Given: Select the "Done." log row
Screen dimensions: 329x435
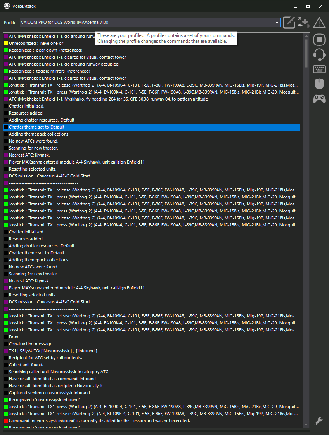Looking at the screenshot, I should [152, 337].
